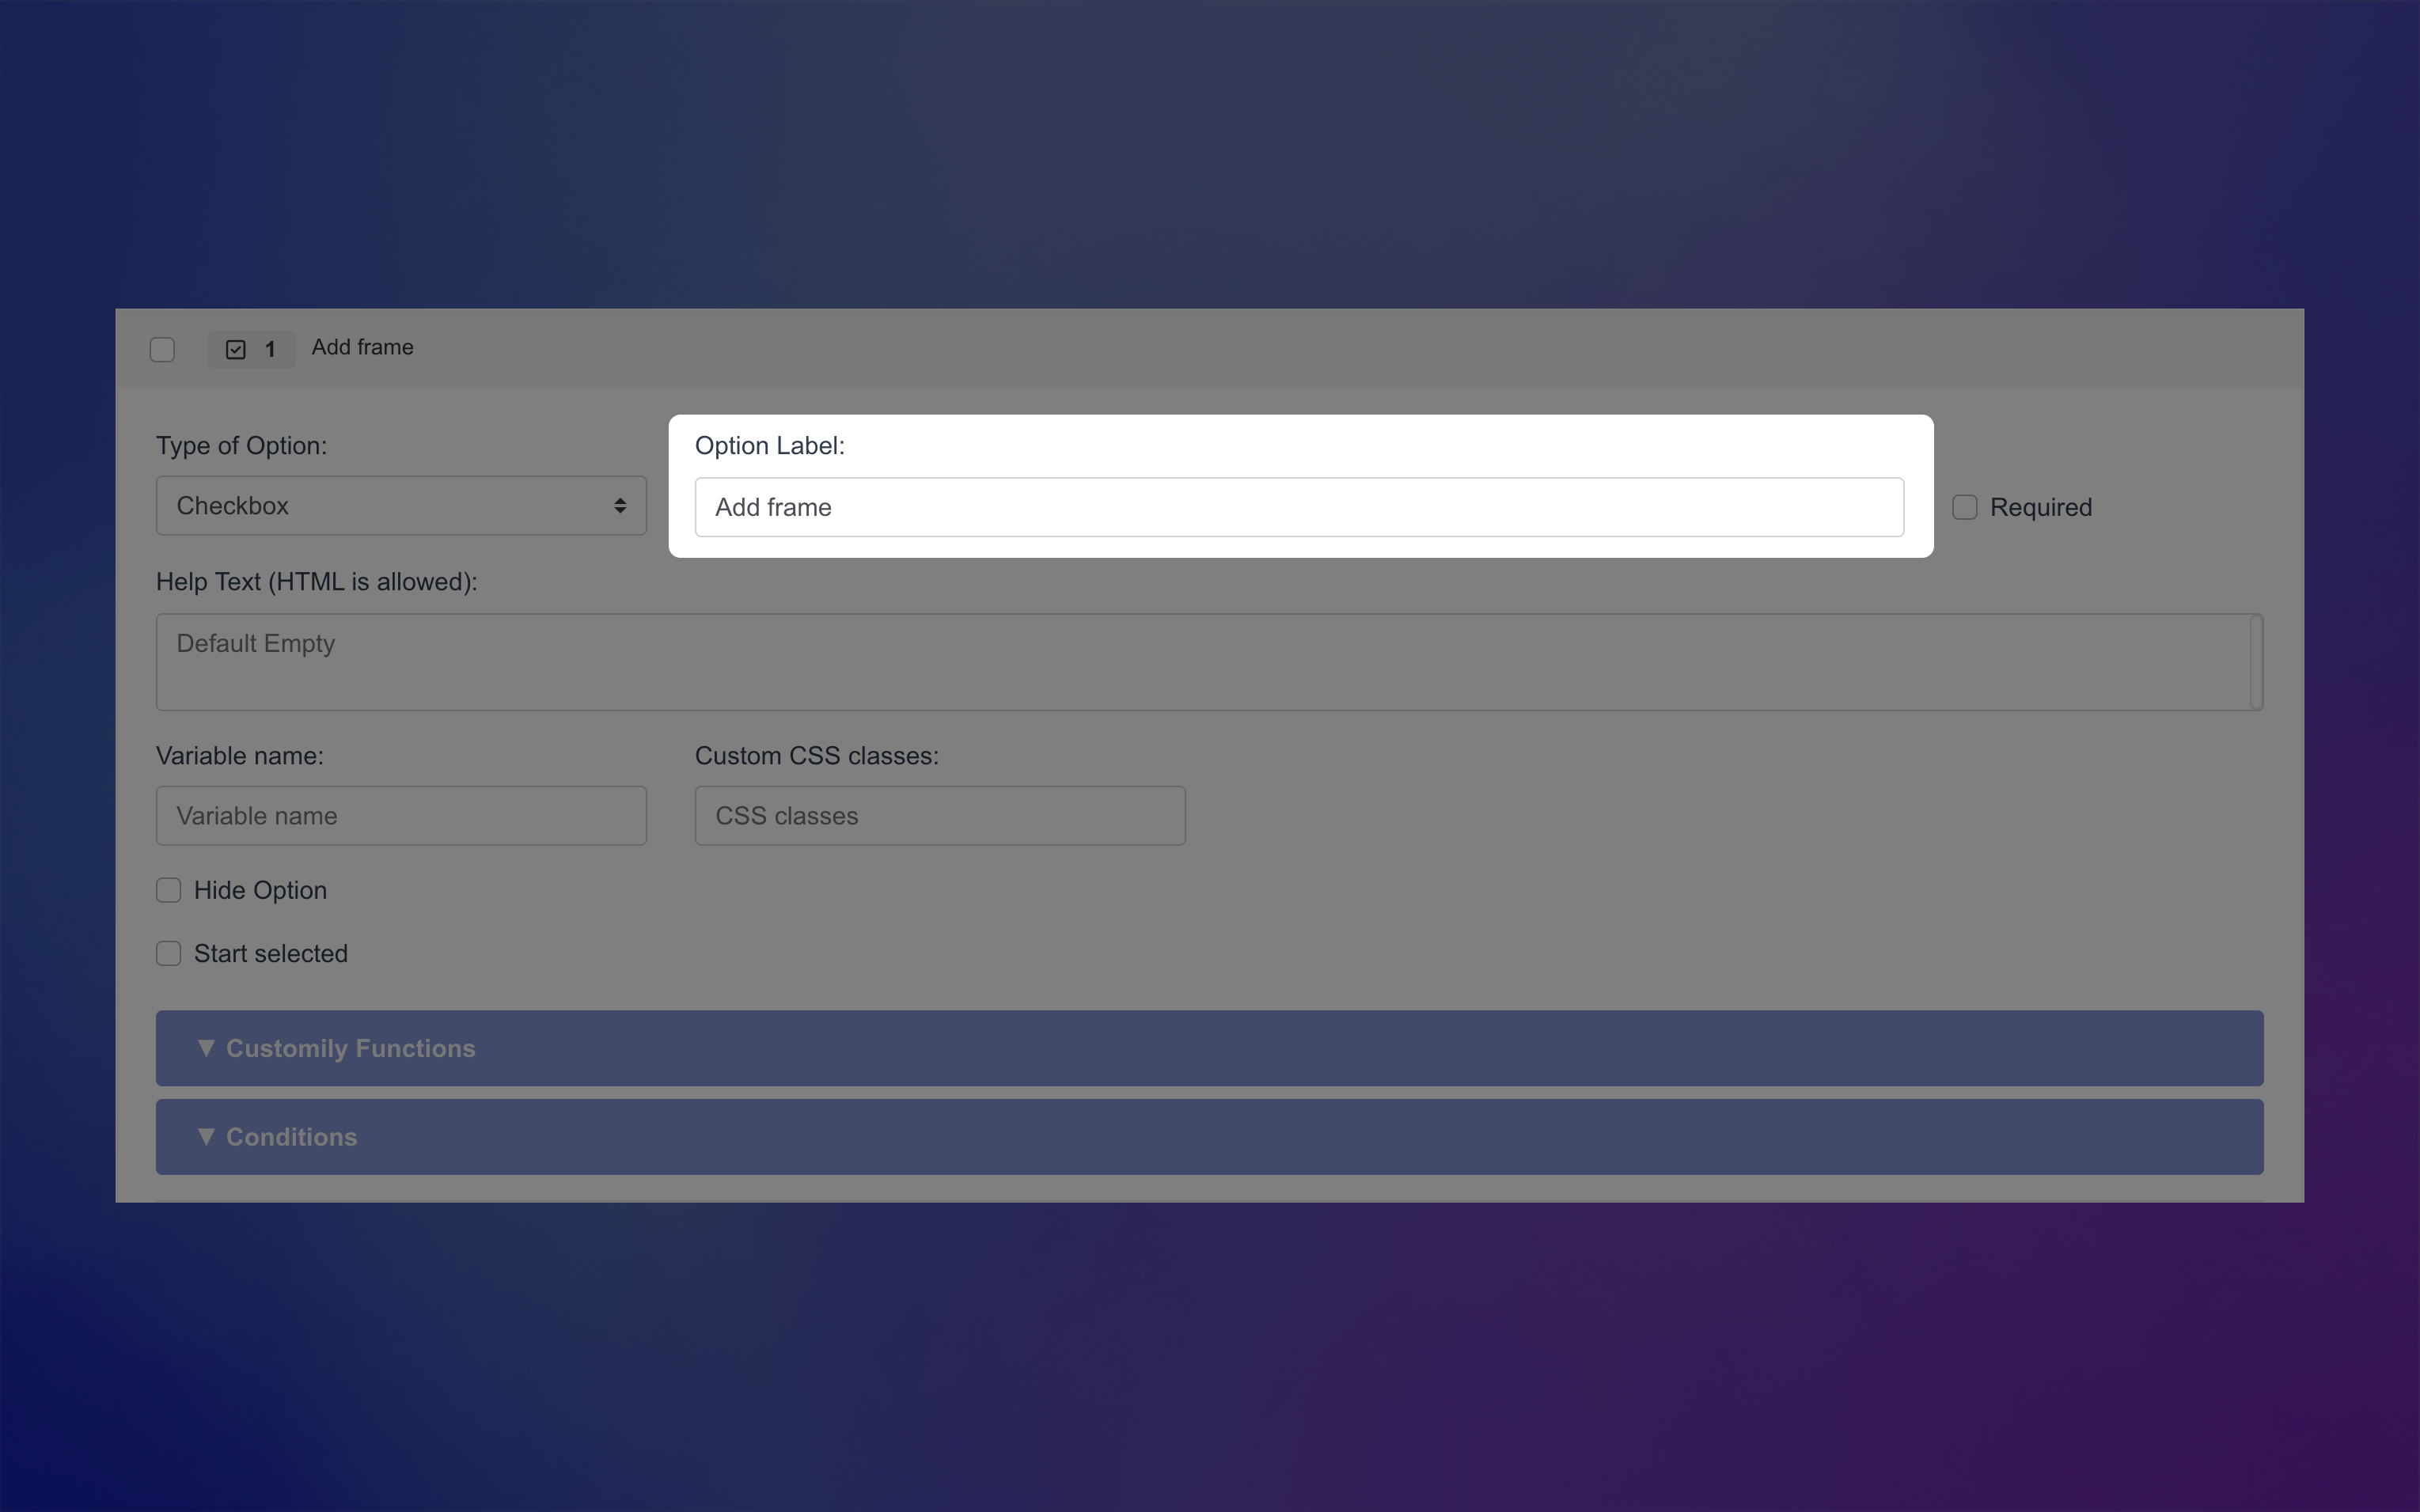2420x1512 pixels.
Task: Enable the Start selected checkbox
Action: click(168, 953)
